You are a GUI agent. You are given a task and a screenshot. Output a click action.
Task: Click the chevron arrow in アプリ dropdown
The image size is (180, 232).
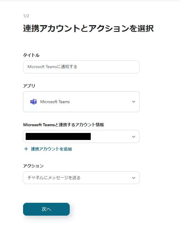click(x=133, y=102)
